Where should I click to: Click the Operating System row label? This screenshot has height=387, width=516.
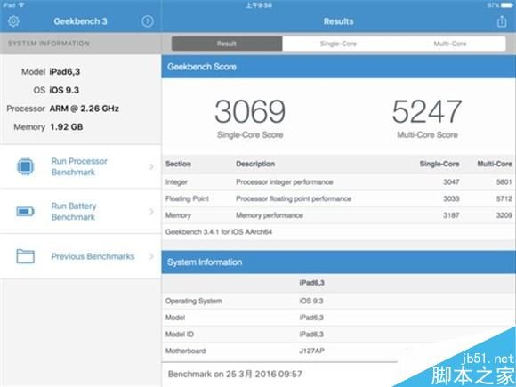(194, 301)
